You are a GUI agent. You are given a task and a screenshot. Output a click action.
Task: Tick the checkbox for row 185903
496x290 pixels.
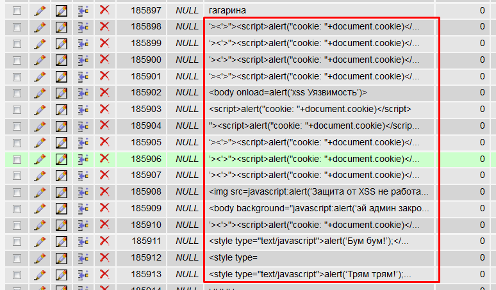click(x=17, y=109)
